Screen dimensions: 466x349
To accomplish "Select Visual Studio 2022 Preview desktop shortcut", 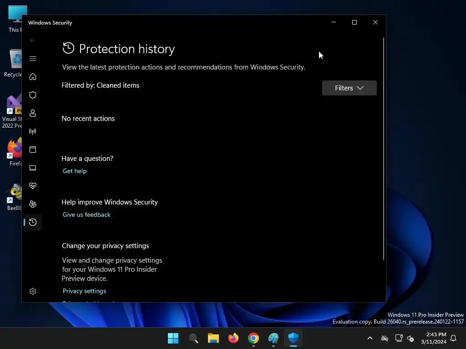I will 12,111.
